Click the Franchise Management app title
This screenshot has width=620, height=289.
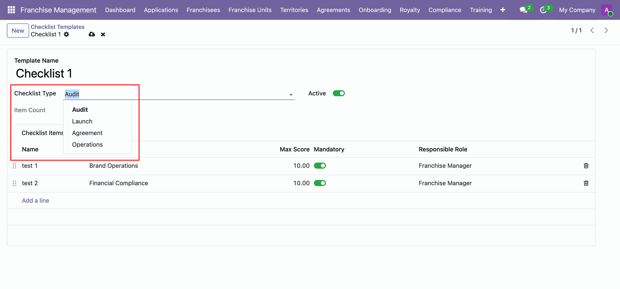pos(58,10)
